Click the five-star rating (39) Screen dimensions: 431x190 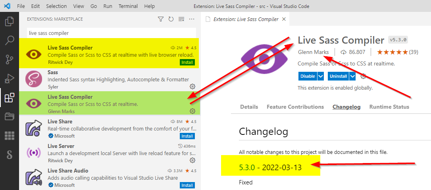click(398, 52)
